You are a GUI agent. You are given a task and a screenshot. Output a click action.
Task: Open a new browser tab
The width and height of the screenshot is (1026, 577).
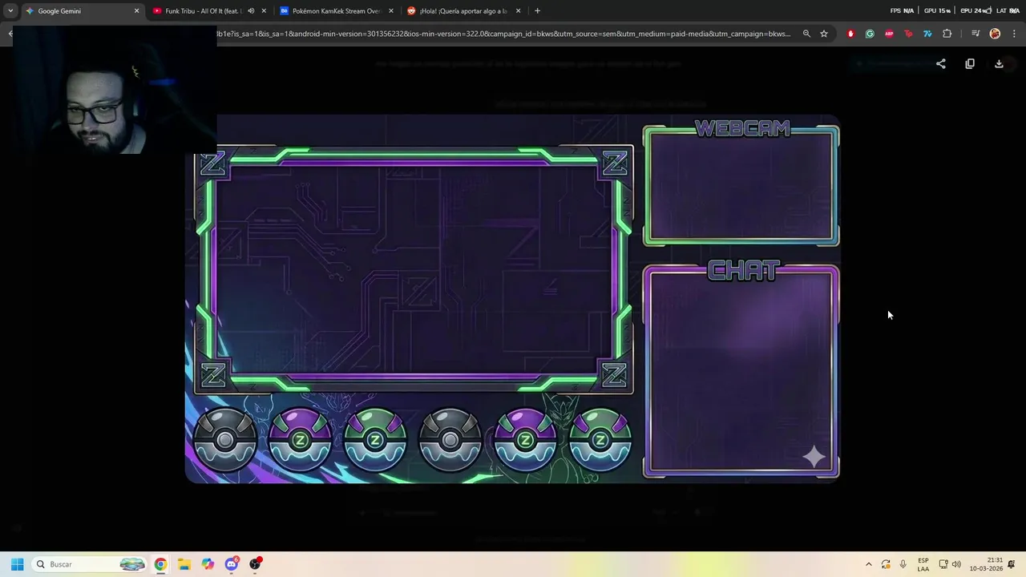click(537, 11)
